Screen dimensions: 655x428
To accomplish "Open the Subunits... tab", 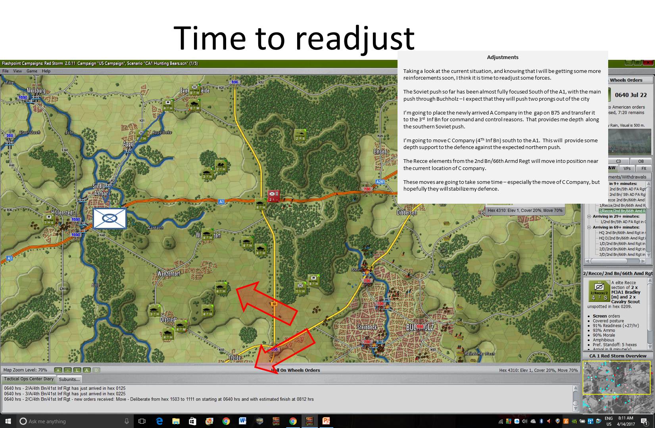I will pyautogui.click(x=69, y=379).
